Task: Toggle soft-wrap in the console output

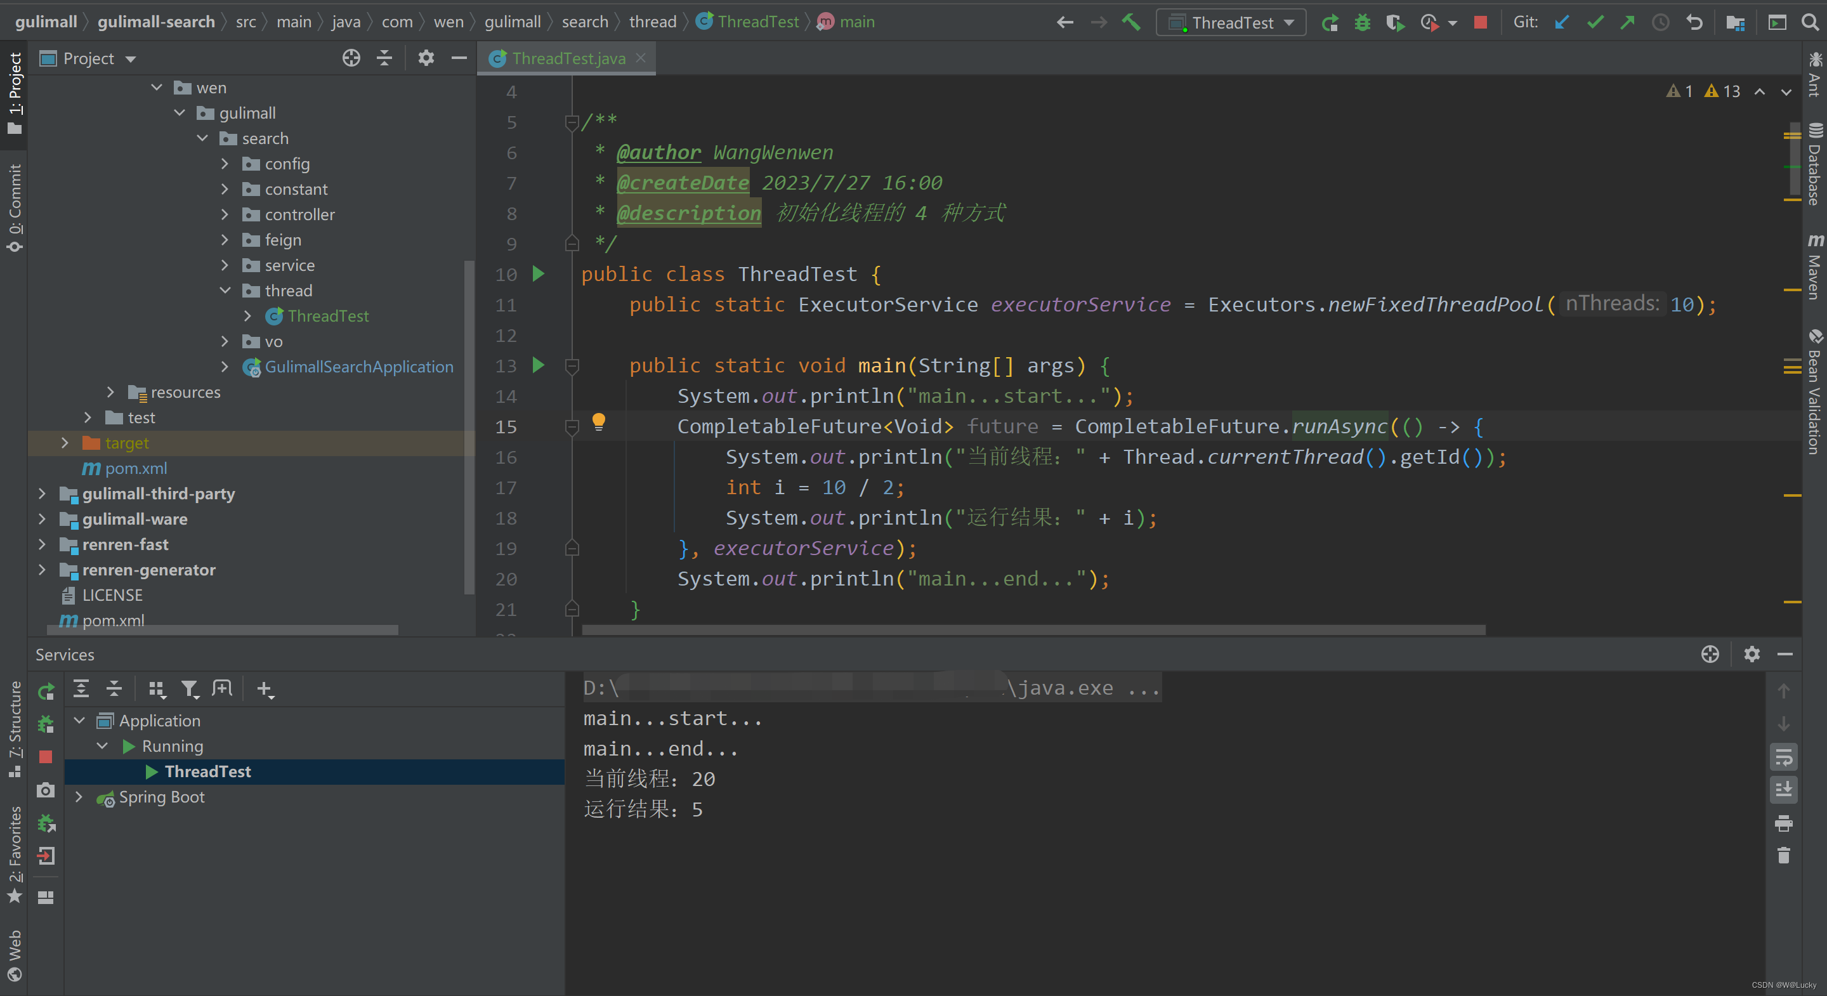Action: click(x=1783, y=756)
